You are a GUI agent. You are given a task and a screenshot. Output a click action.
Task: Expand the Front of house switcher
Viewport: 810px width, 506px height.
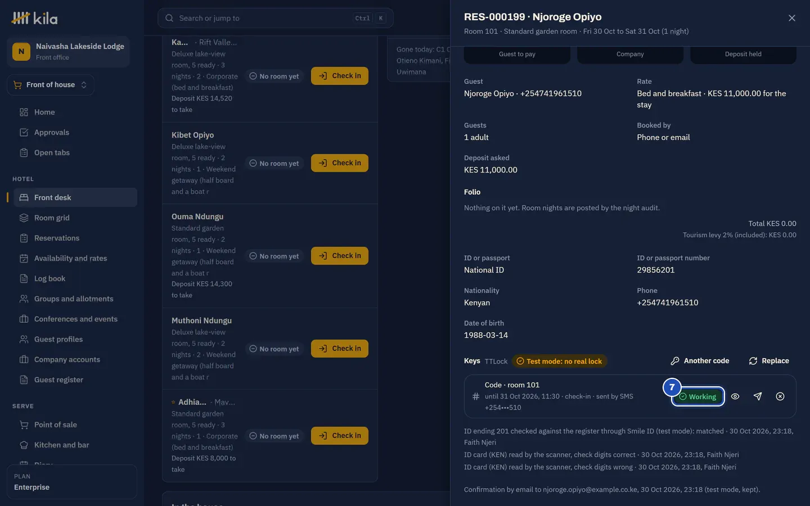pyautogui.click(x=51, y=85)
